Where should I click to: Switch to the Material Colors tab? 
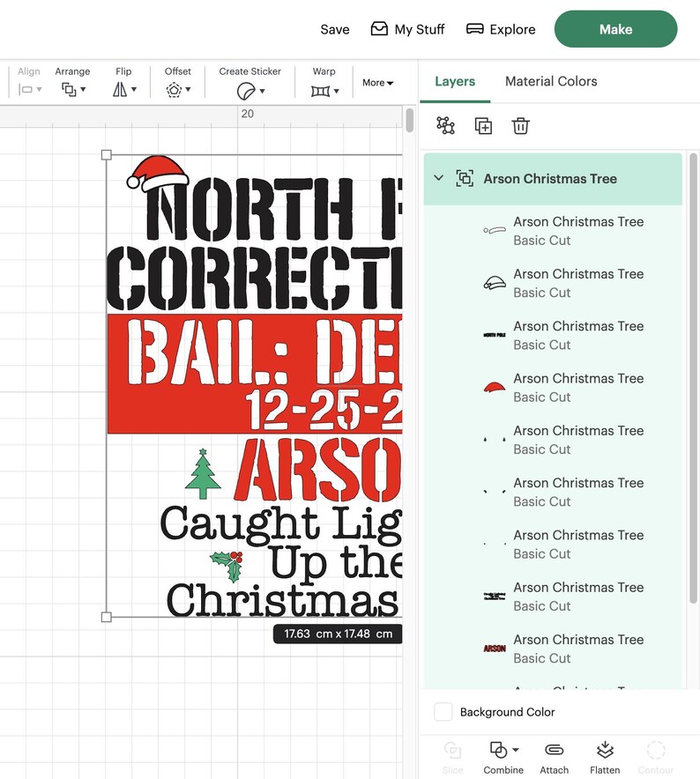(551, 81)
